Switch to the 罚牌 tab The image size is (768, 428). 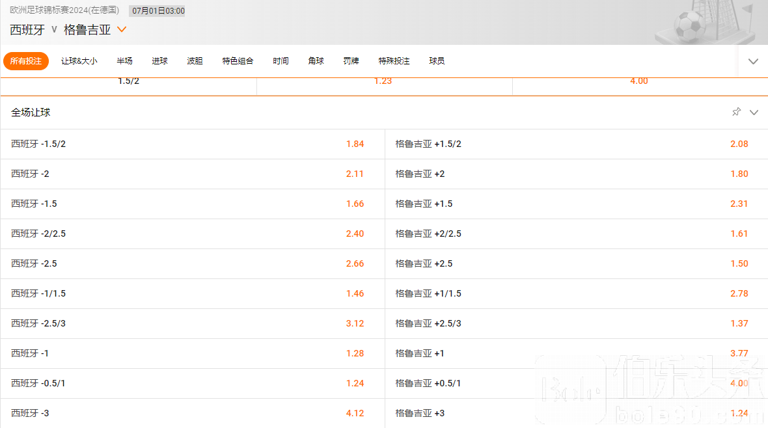[351, 61]
